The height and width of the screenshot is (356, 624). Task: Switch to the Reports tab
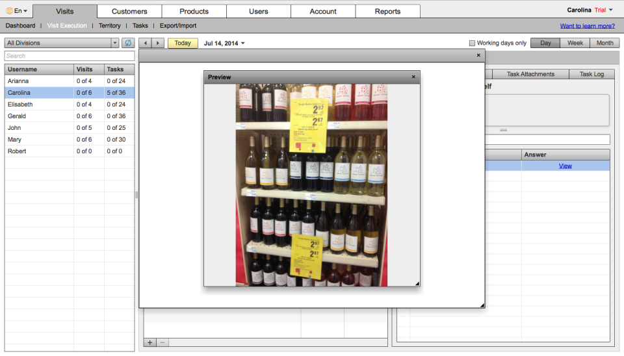387,11
